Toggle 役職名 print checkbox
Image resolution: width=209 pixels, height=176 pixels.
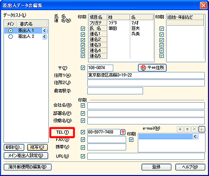(83, 120)
